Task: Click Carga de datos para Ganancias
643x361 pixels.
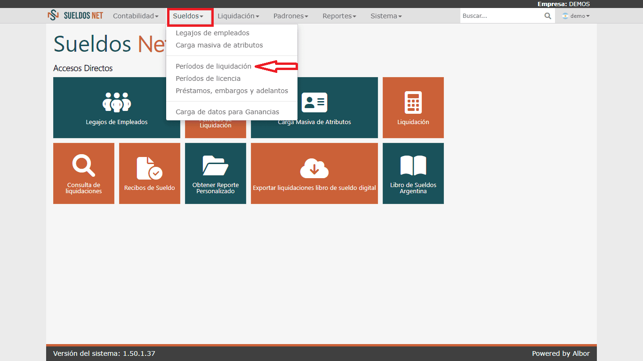Action: point(227,112)
